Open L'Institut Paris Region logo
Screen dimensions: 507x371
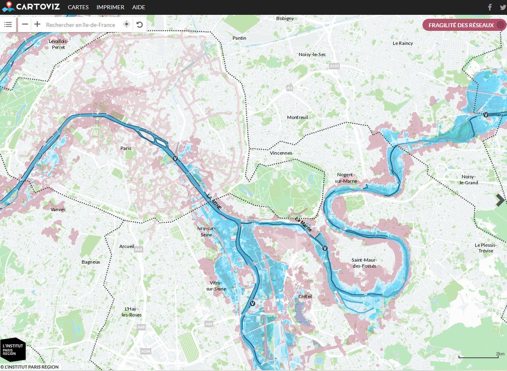(13, 349)
